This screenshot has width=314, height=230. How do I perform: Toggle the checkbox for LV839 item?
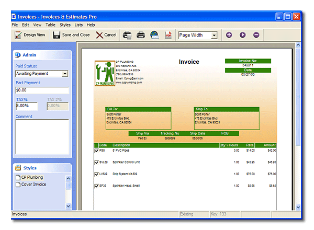pyautogui.click(x=96, y=174)
